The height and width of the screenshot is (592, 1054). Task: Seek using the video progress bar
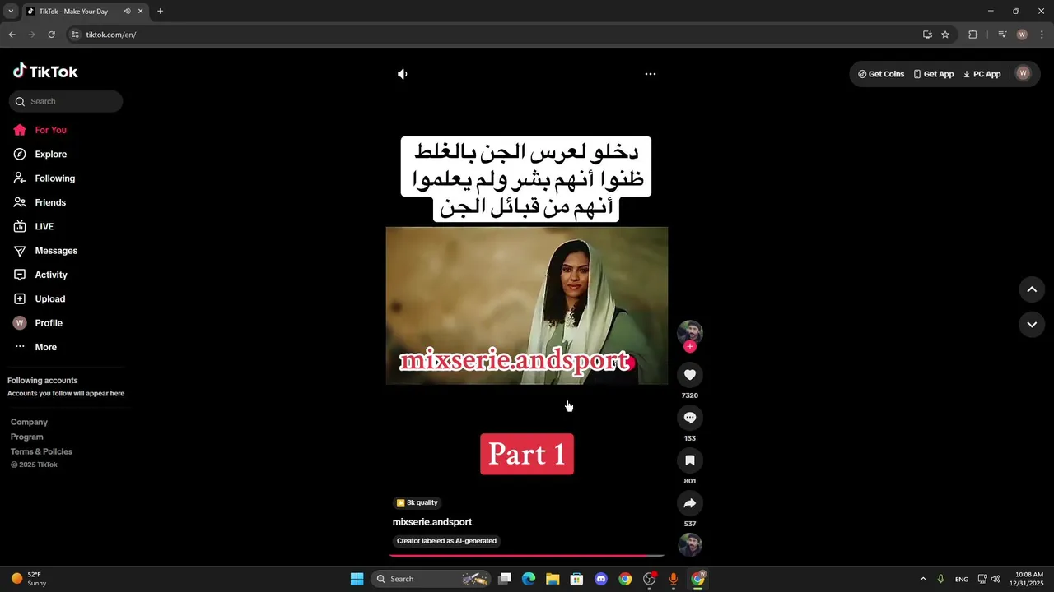click(527, 556)
